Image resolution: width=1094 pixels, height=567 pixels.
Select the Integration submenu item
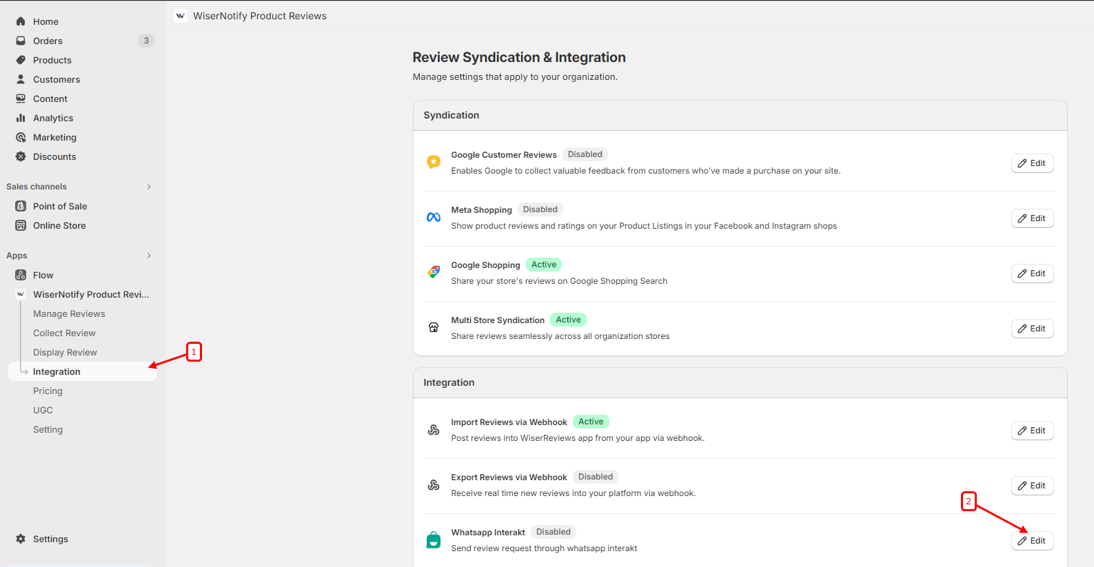(83, 371)
